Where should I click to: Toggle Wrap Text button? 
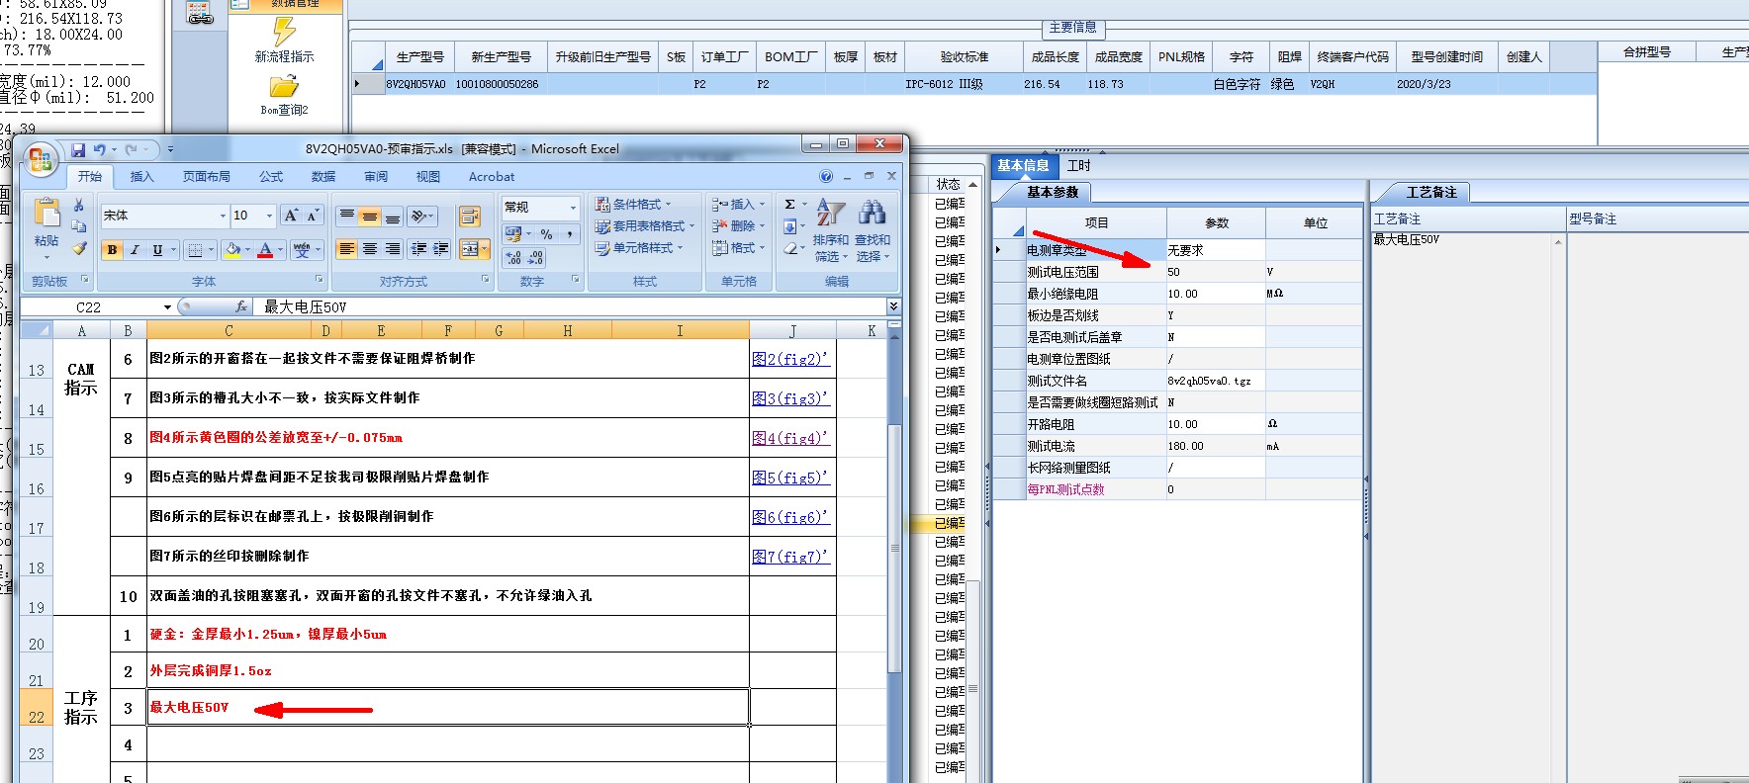(x=470, y=216)
